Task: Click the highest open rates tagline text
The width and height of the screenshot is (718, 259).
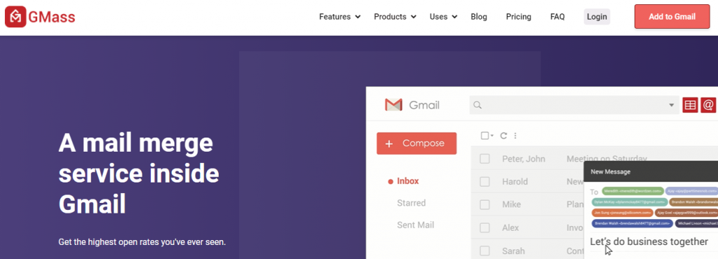Action: coord(142,242)
